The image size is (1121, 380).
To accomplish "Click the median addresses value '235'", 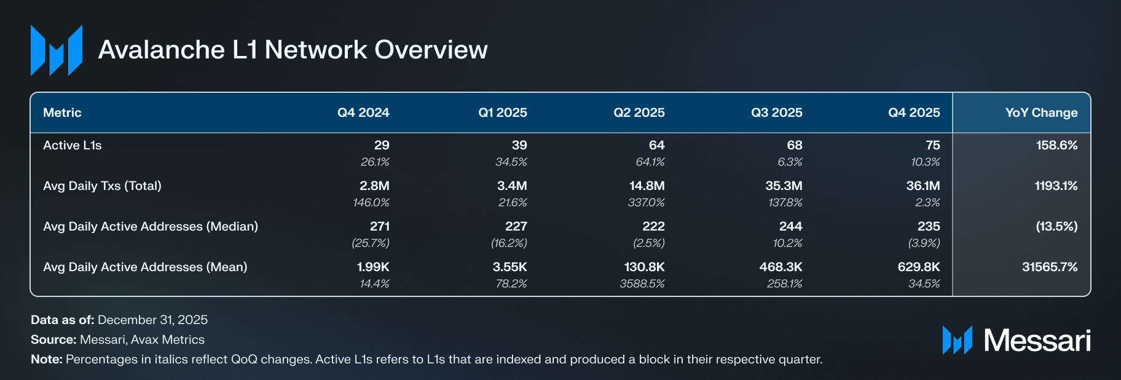I will point(929,226).
